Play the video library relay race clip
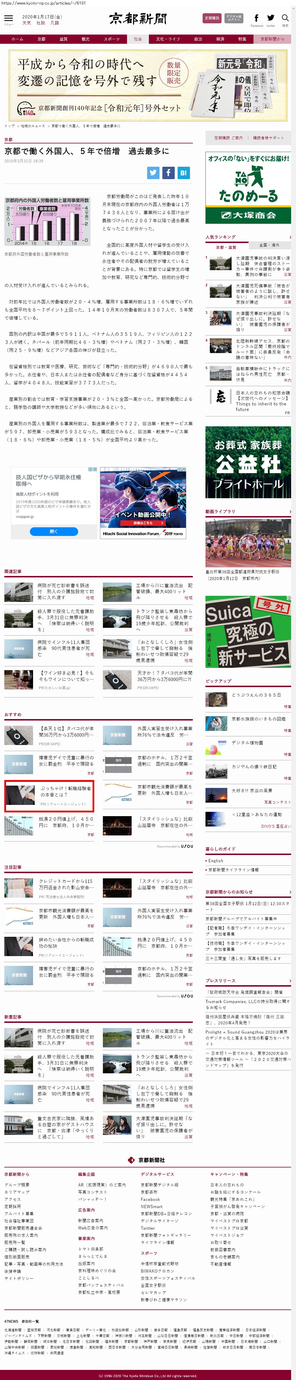Screen dimensions: 296x1380 [x=248, y=543]
